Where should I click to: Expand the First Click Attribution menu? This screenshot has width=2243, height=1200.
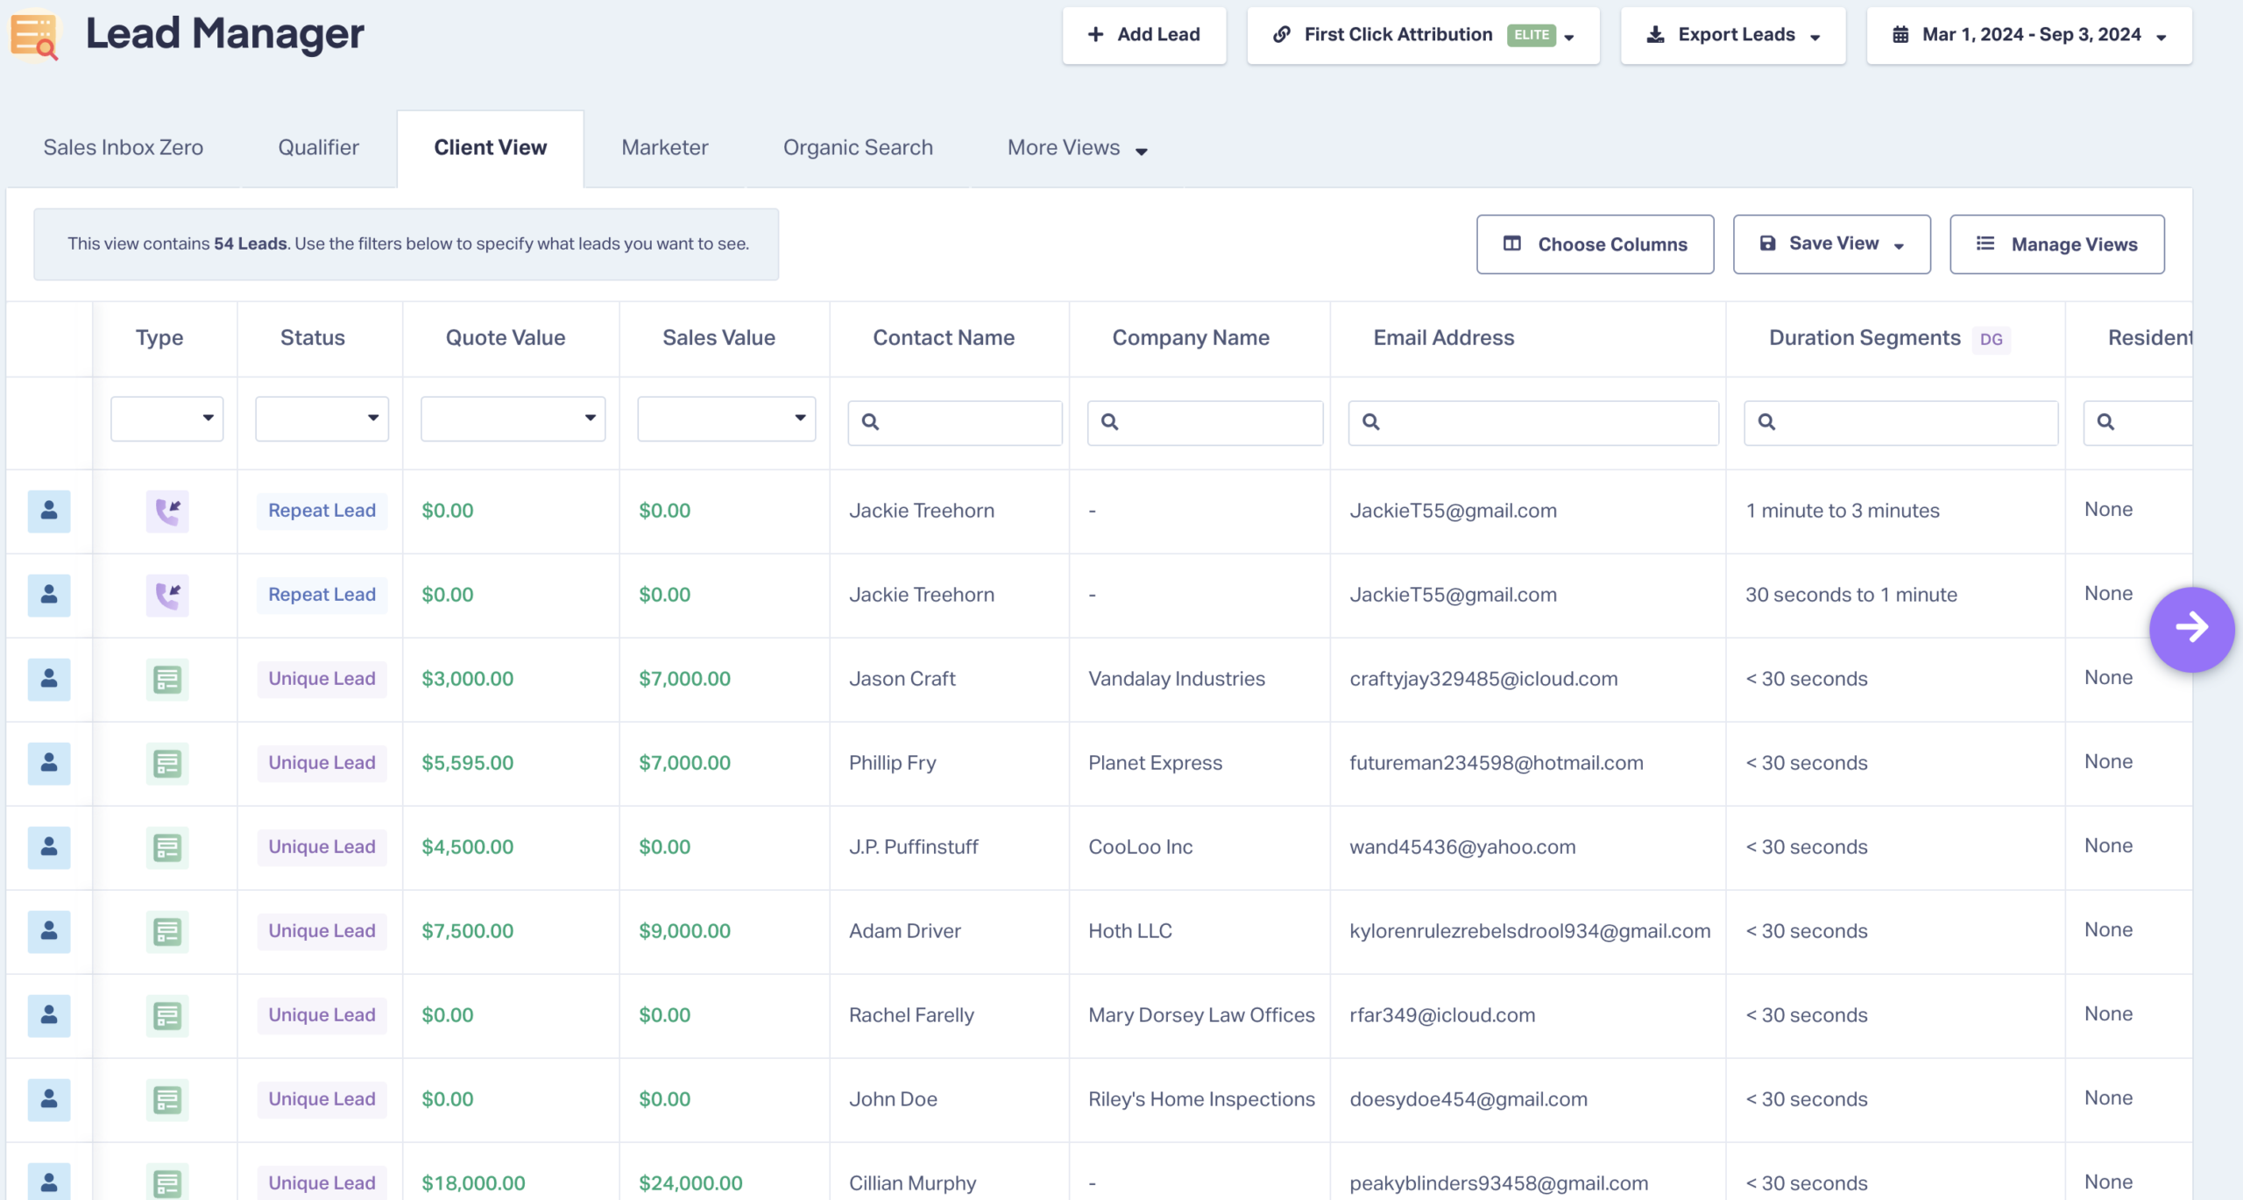click(x=1423, y=35)
